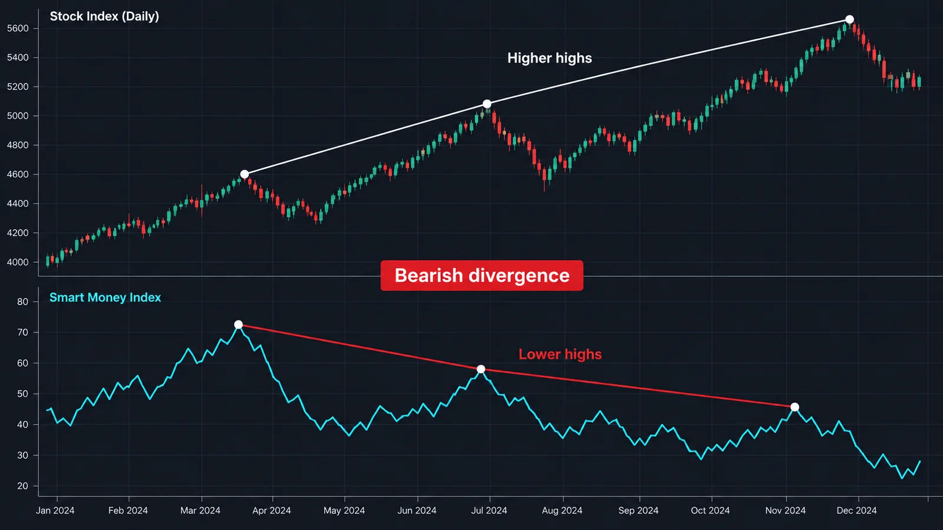943x530 pixels.
Task: Select the 'Lower highs' red annotation text
Action: (560, 355)
